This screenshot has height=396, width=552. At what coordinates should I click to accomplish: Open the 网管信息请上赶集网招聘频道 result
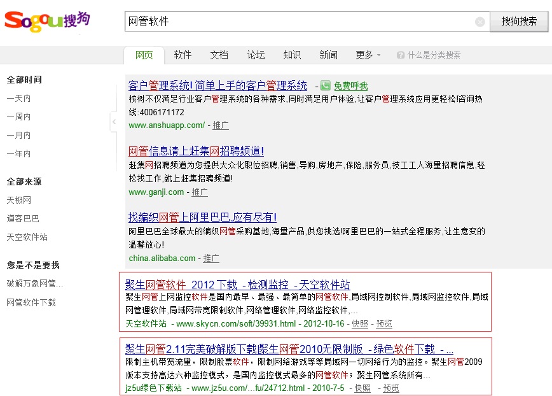coord(196,151)
